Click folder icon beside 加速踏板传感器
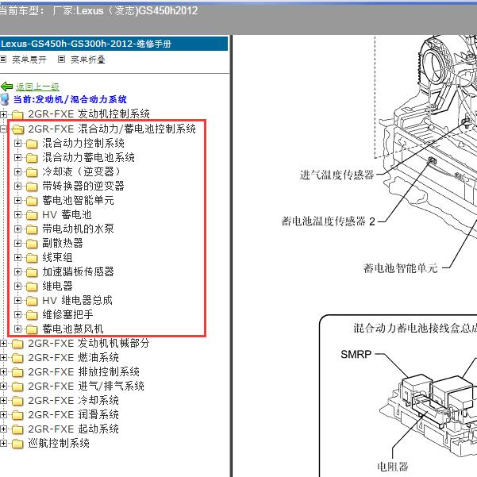Screen dimensions: 477x477 point(32,272)
